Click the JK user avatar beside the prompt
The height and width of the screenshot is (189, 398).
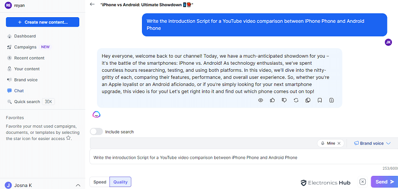pyautogui.click(x=388, y=42)
